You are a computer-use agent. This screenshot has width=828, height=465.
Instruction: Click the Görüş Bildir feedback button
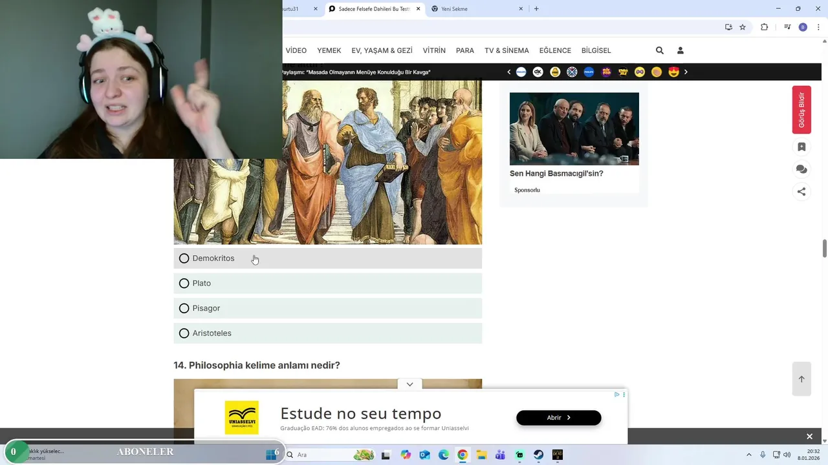click(801, 110)
